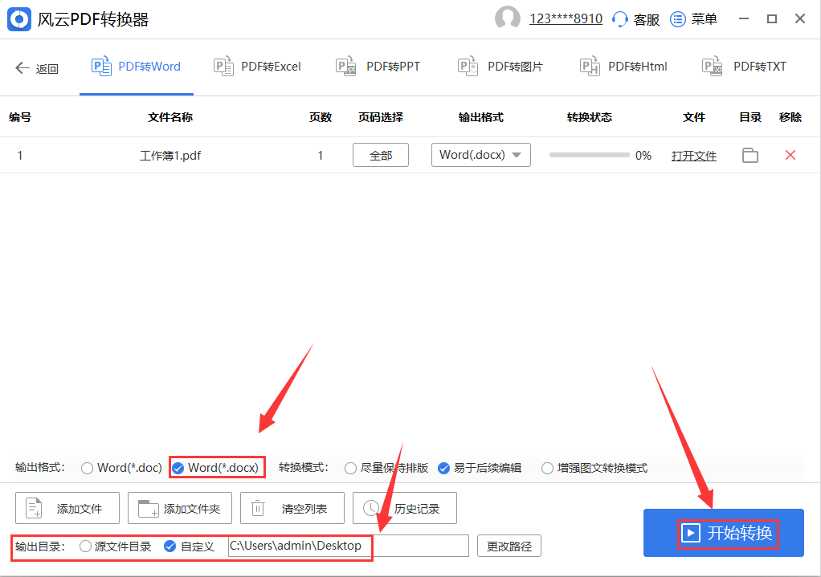Click the 风云PDF转换器 app logo
The height and width of the screenshot is (577, 821).
(x=19, y=19)
